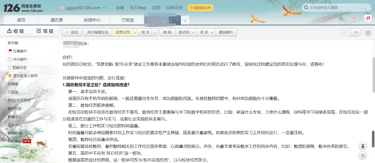Expand the reply-all dropdown arrow
The width and height of the screenshot is (375, 163).
click(135, 32)
